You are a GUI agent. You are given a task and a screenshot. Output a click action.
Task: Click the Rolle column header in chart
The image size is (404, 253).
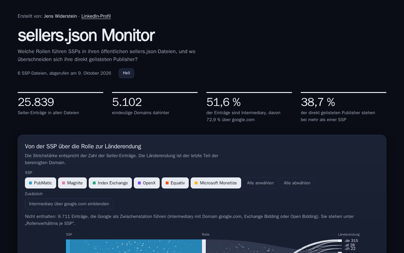[x=206, y=234]
